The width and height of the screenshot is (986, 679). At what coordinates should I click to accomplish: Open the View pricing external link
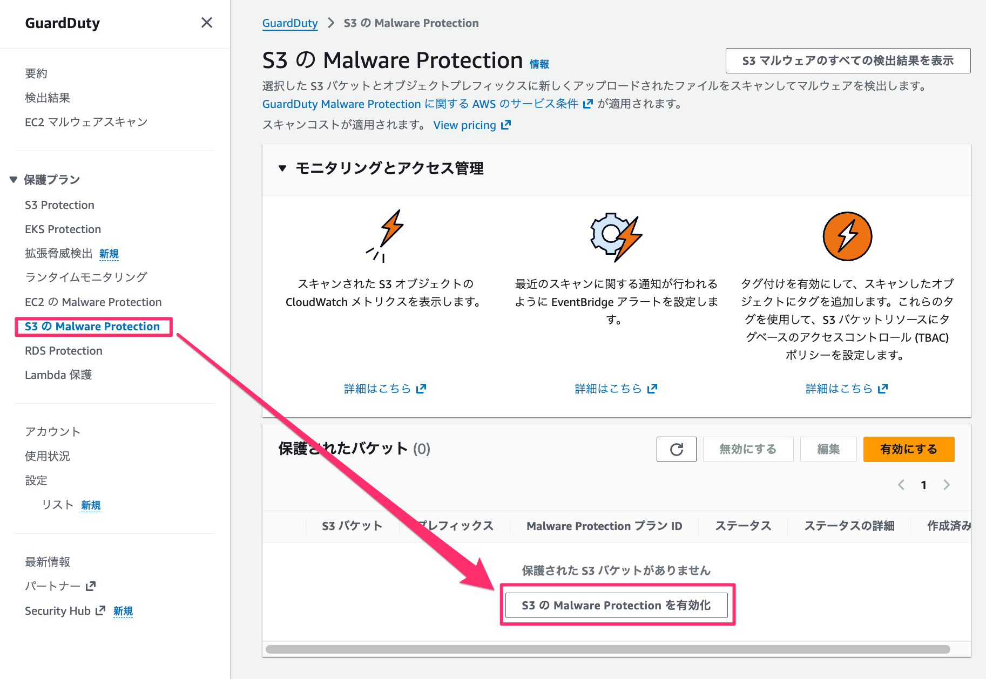pyautogui.click(x=471, y=125)
